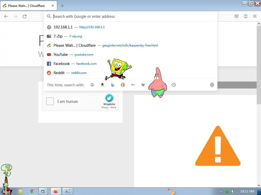The image size is (261, 195).
Task: Open search settings gear icon
Action: (212, 85)
